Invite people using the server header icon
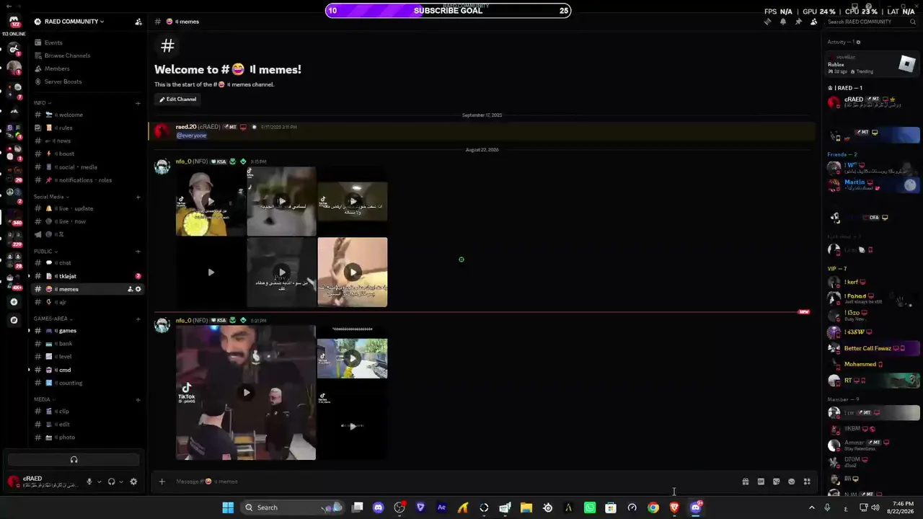923x519 pixels. [x=138, y=22]
